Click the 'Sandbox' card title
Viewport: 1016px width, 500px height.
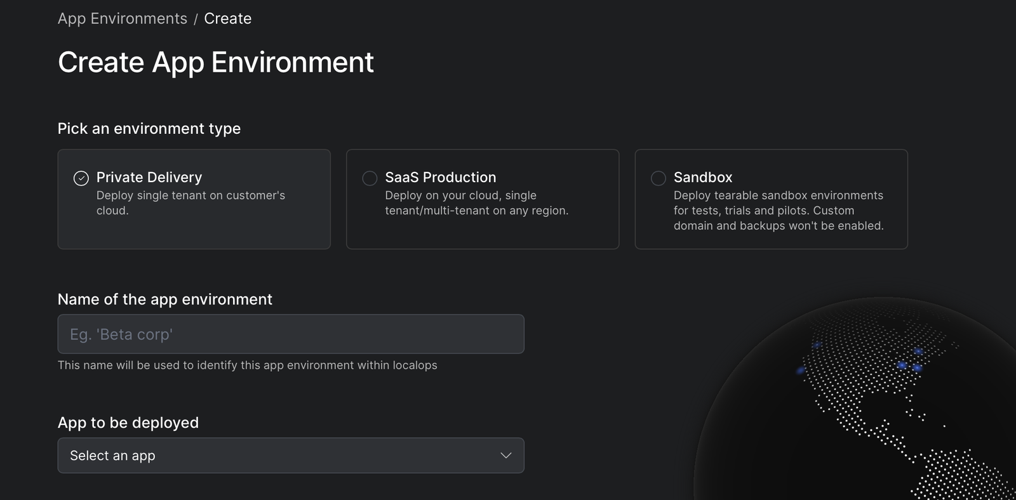coord(703,178)
